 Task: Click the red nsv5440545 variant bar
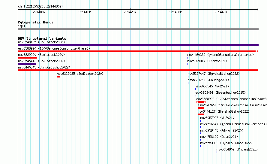(138, 70)
